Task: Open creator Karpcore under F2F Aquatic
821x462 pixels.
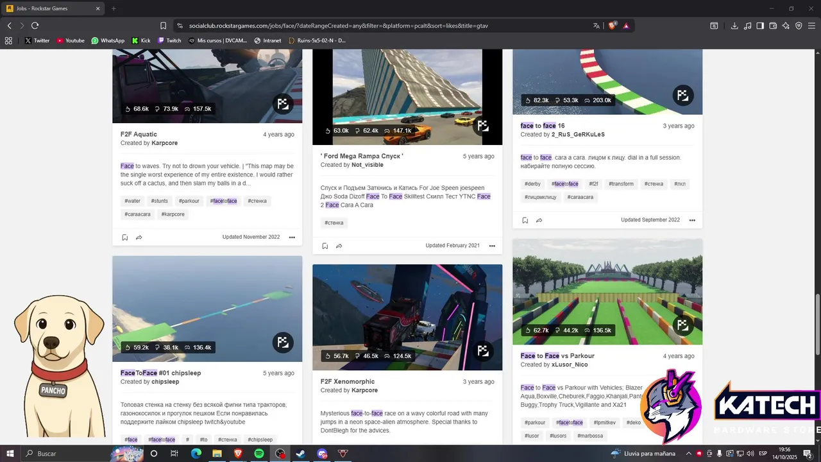Action: tap(164, 143)
